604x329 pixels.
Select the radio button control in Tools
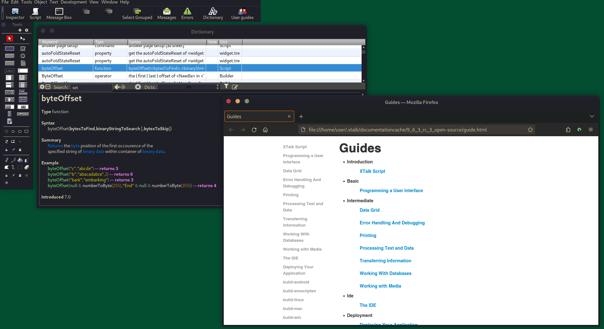[x=23, y=56]
